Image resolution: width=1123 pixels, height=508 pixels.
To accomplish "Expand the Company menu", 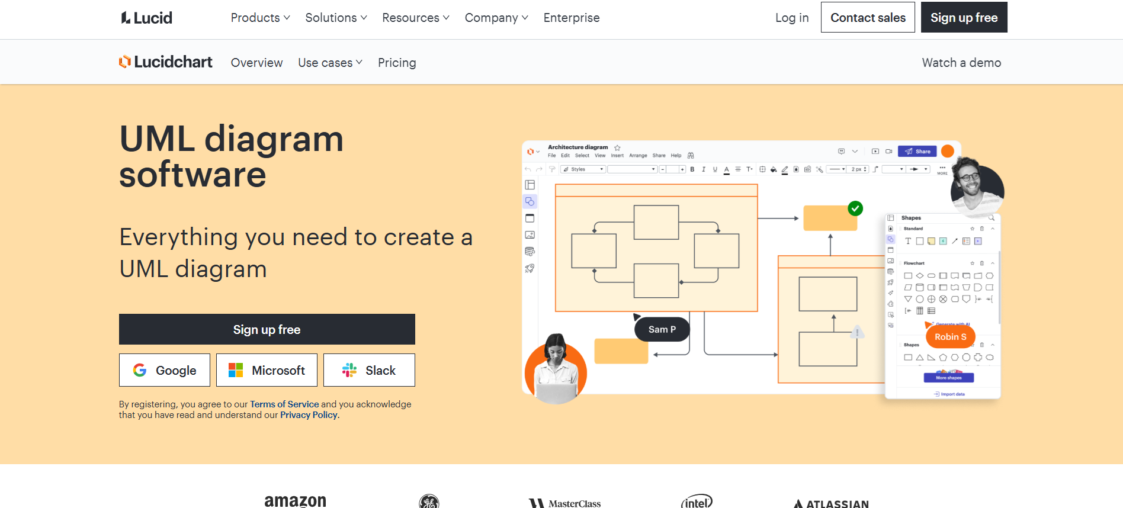I will [496, 18].
